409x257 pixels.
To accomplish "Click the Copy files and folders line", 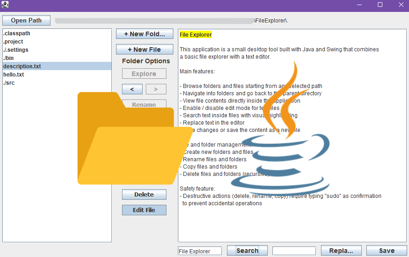I will (x=209, y=167).
